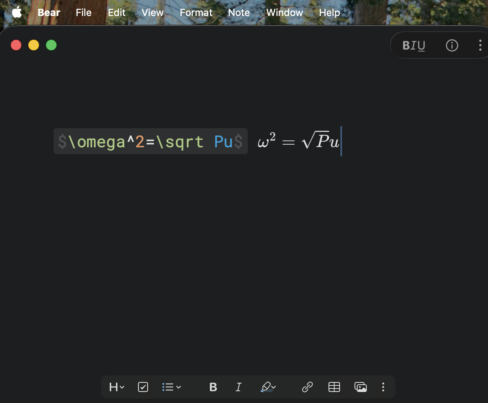Image resolution: width=488 pixels, height=403 pixels.
Task: Expand the list style dropdown
Action: click(x=171, y=387)
